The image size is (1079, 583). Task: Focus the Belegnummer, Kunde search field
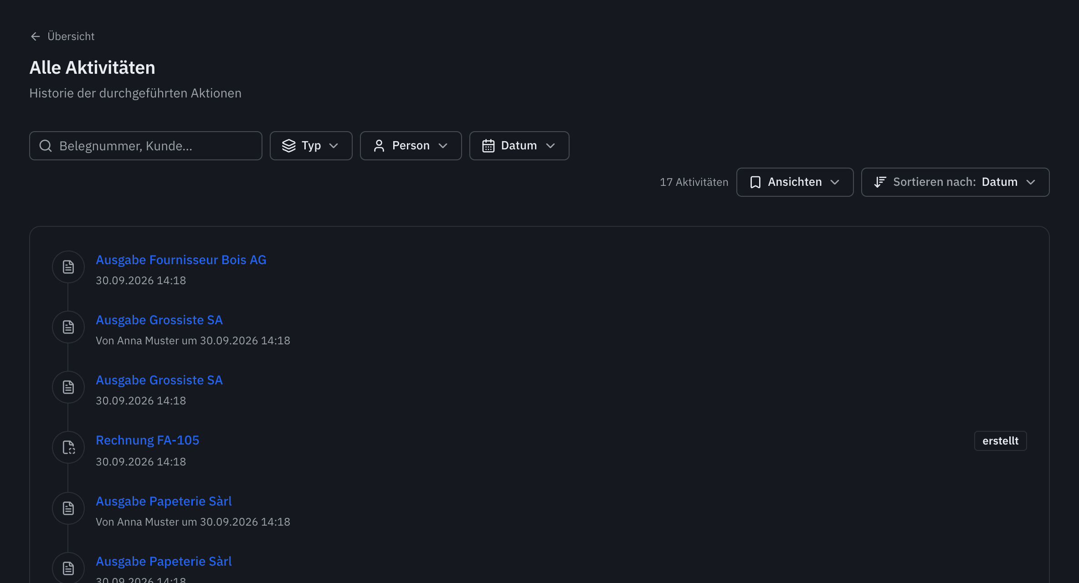146,146
